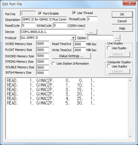Click the scrollbar down arrow in read list
This screenshot has width=138, height=145.
coord(130,136)
